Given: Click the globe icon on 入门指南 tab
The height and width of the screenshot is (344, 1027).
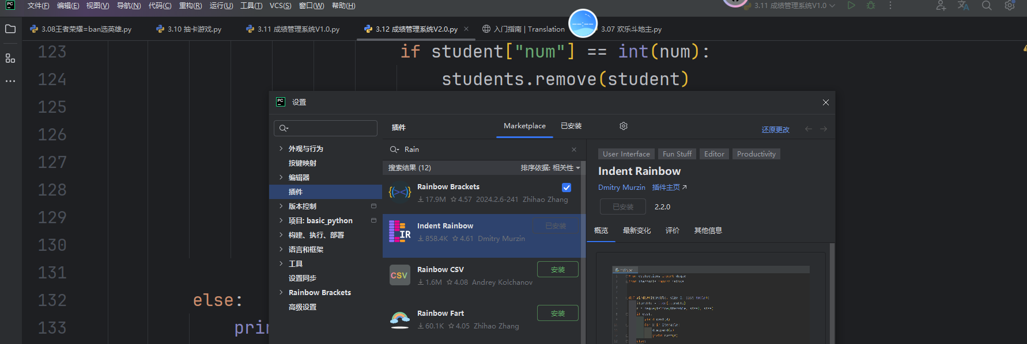Looking at the screenshot, I should (x=486, y=29).
